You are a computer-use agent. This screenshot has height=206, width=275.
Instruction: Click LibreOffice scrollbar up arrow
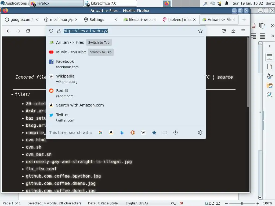point(260,43)
